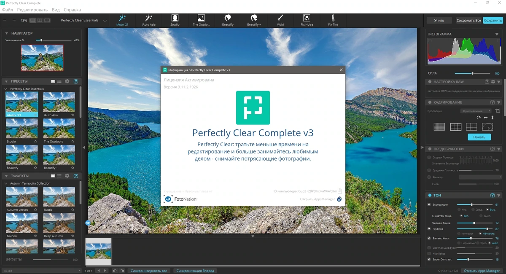Switch to side-by-side split view mode
This screenshot has width=506, height=274.
click(x=40, y=20)
